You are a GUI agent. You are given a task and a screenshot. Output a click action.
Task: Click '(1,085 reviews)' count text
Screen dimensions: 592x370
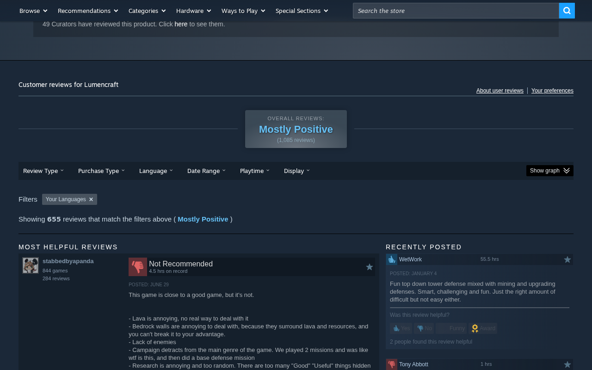pos(296,140)
